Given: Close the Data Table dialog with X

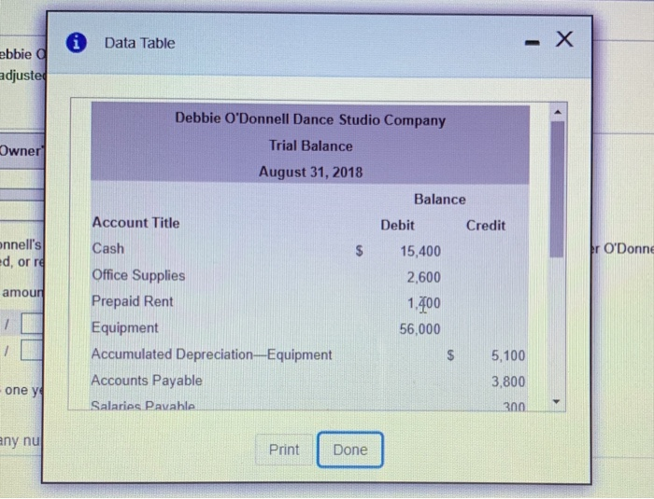Looking at the screenshot, I should (x=564, y=39).
